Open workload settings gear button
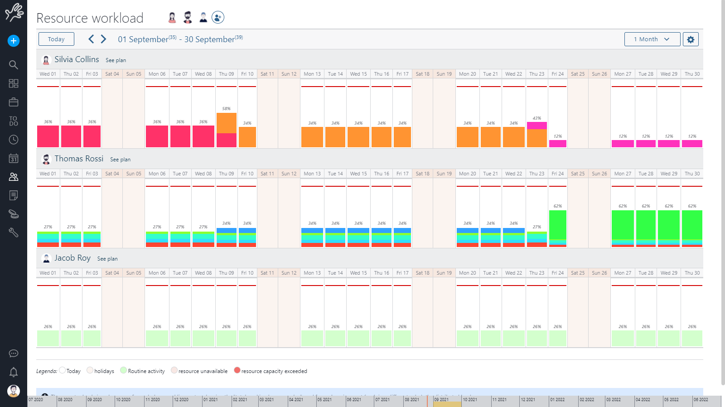This screenshot has height=407, width=725. pos(691,39)
